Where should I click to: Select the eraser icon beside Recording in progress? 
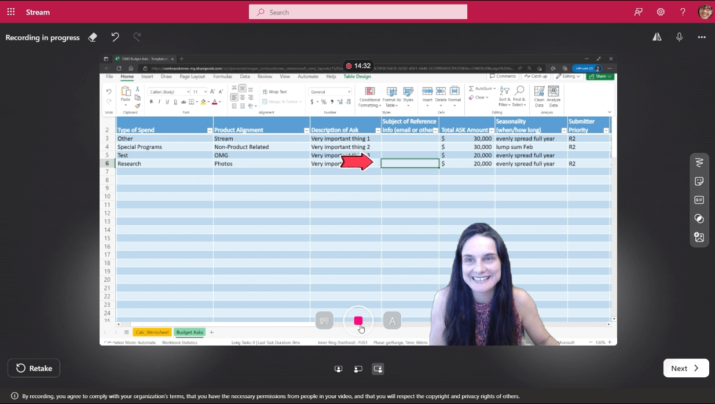(93, 37)
